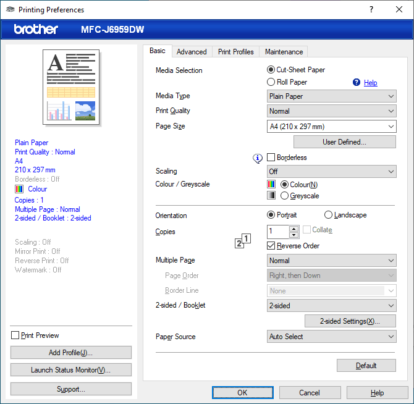
Task: Open the Media Type dropdown
Action: tap(331, 96)
